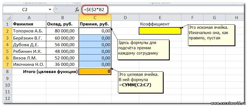Viewport: 247px width, 106px height.
Task: Select row 3 header
Action: [7, 38]
